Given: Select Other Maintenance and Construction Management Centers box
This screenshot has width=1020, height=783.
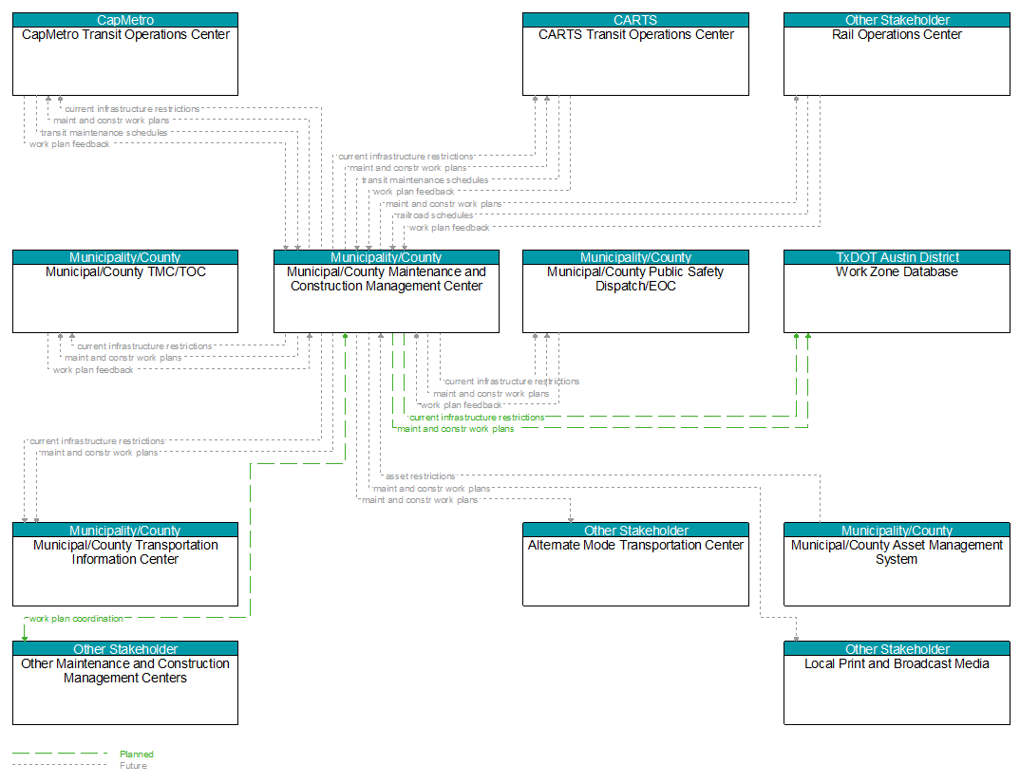Looking at the screenshot, I should (125, 682).
